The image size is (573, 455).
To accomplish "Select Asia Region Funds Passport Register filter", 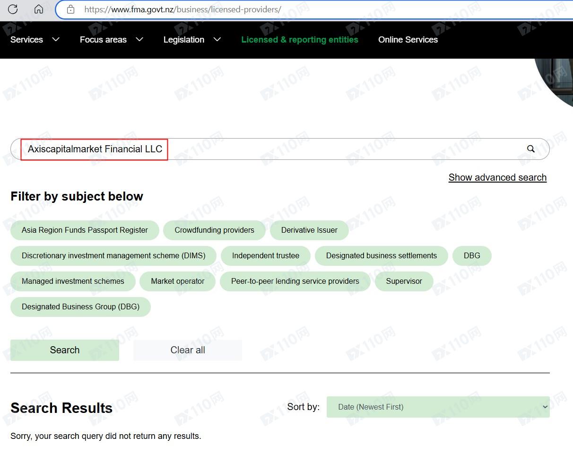I will click(x=85, y=230).
